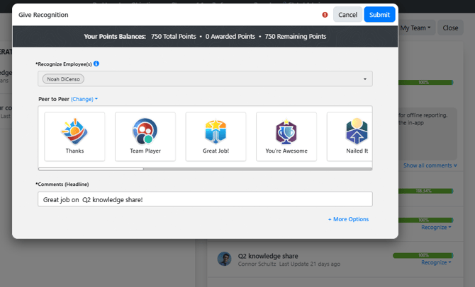The image size is (475, 287).
Task: Click into the Comments headline text field
Action: point(205,199)
